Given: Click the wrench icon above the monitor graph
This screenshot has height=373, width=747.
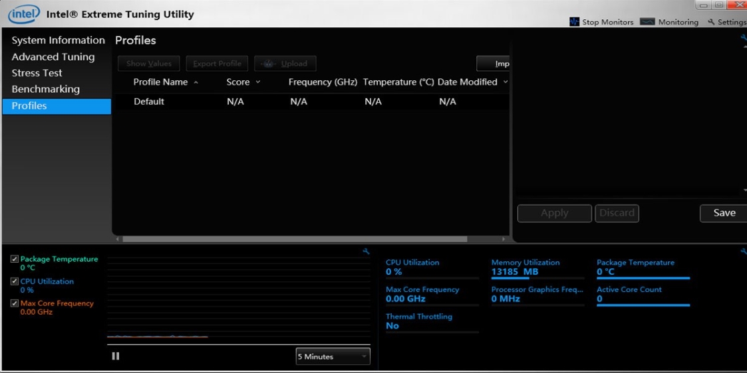Looking at the screenshot, I should [x=366, y=252].
